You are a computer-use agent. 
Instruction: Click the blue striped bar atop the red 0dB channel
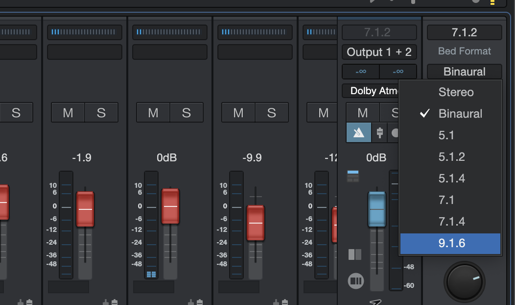[x=169, y=32]
